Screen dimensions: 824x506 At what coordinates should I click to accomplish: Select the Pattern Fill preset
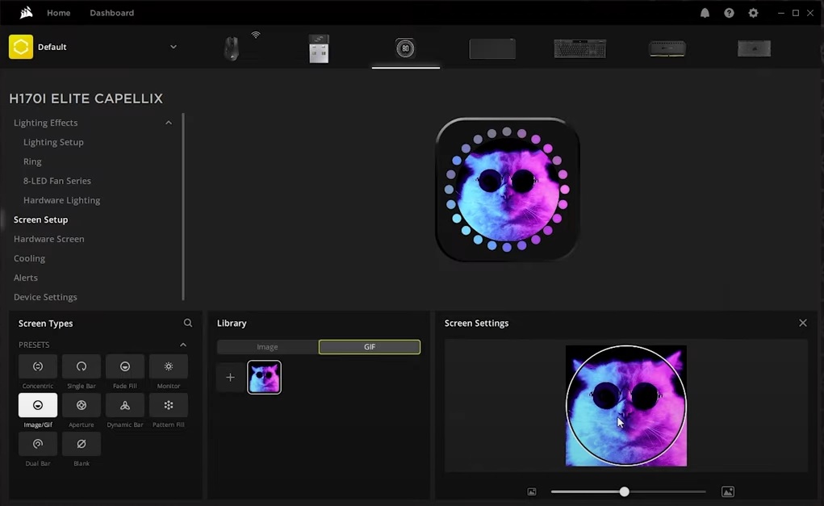tap(169, 405)
